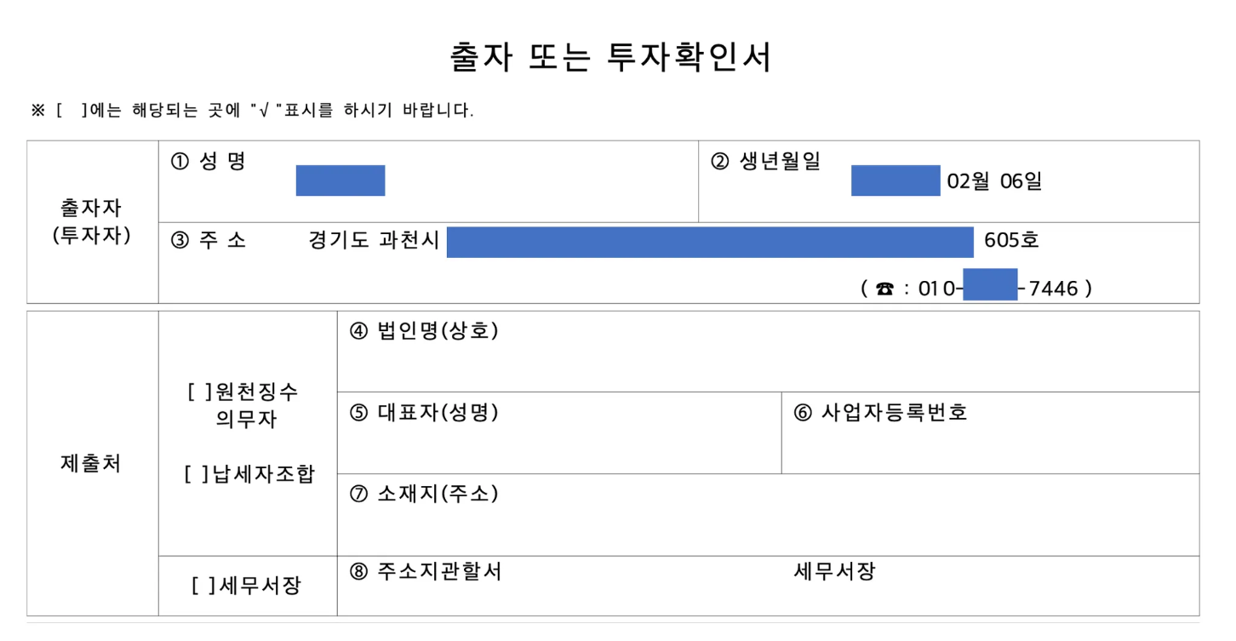This screenshot has width=1236, height=641.
Task: Click the telephone symbol icon
Action: tap(885, 289)
